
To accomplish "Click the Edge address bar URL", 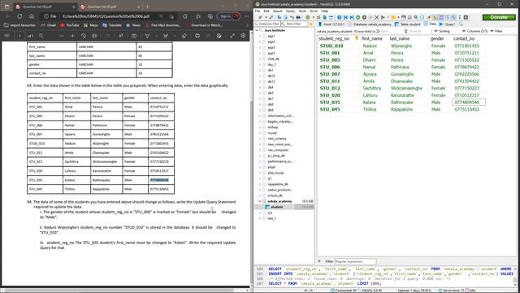I will pyautogui.click(x=106, y=16).
